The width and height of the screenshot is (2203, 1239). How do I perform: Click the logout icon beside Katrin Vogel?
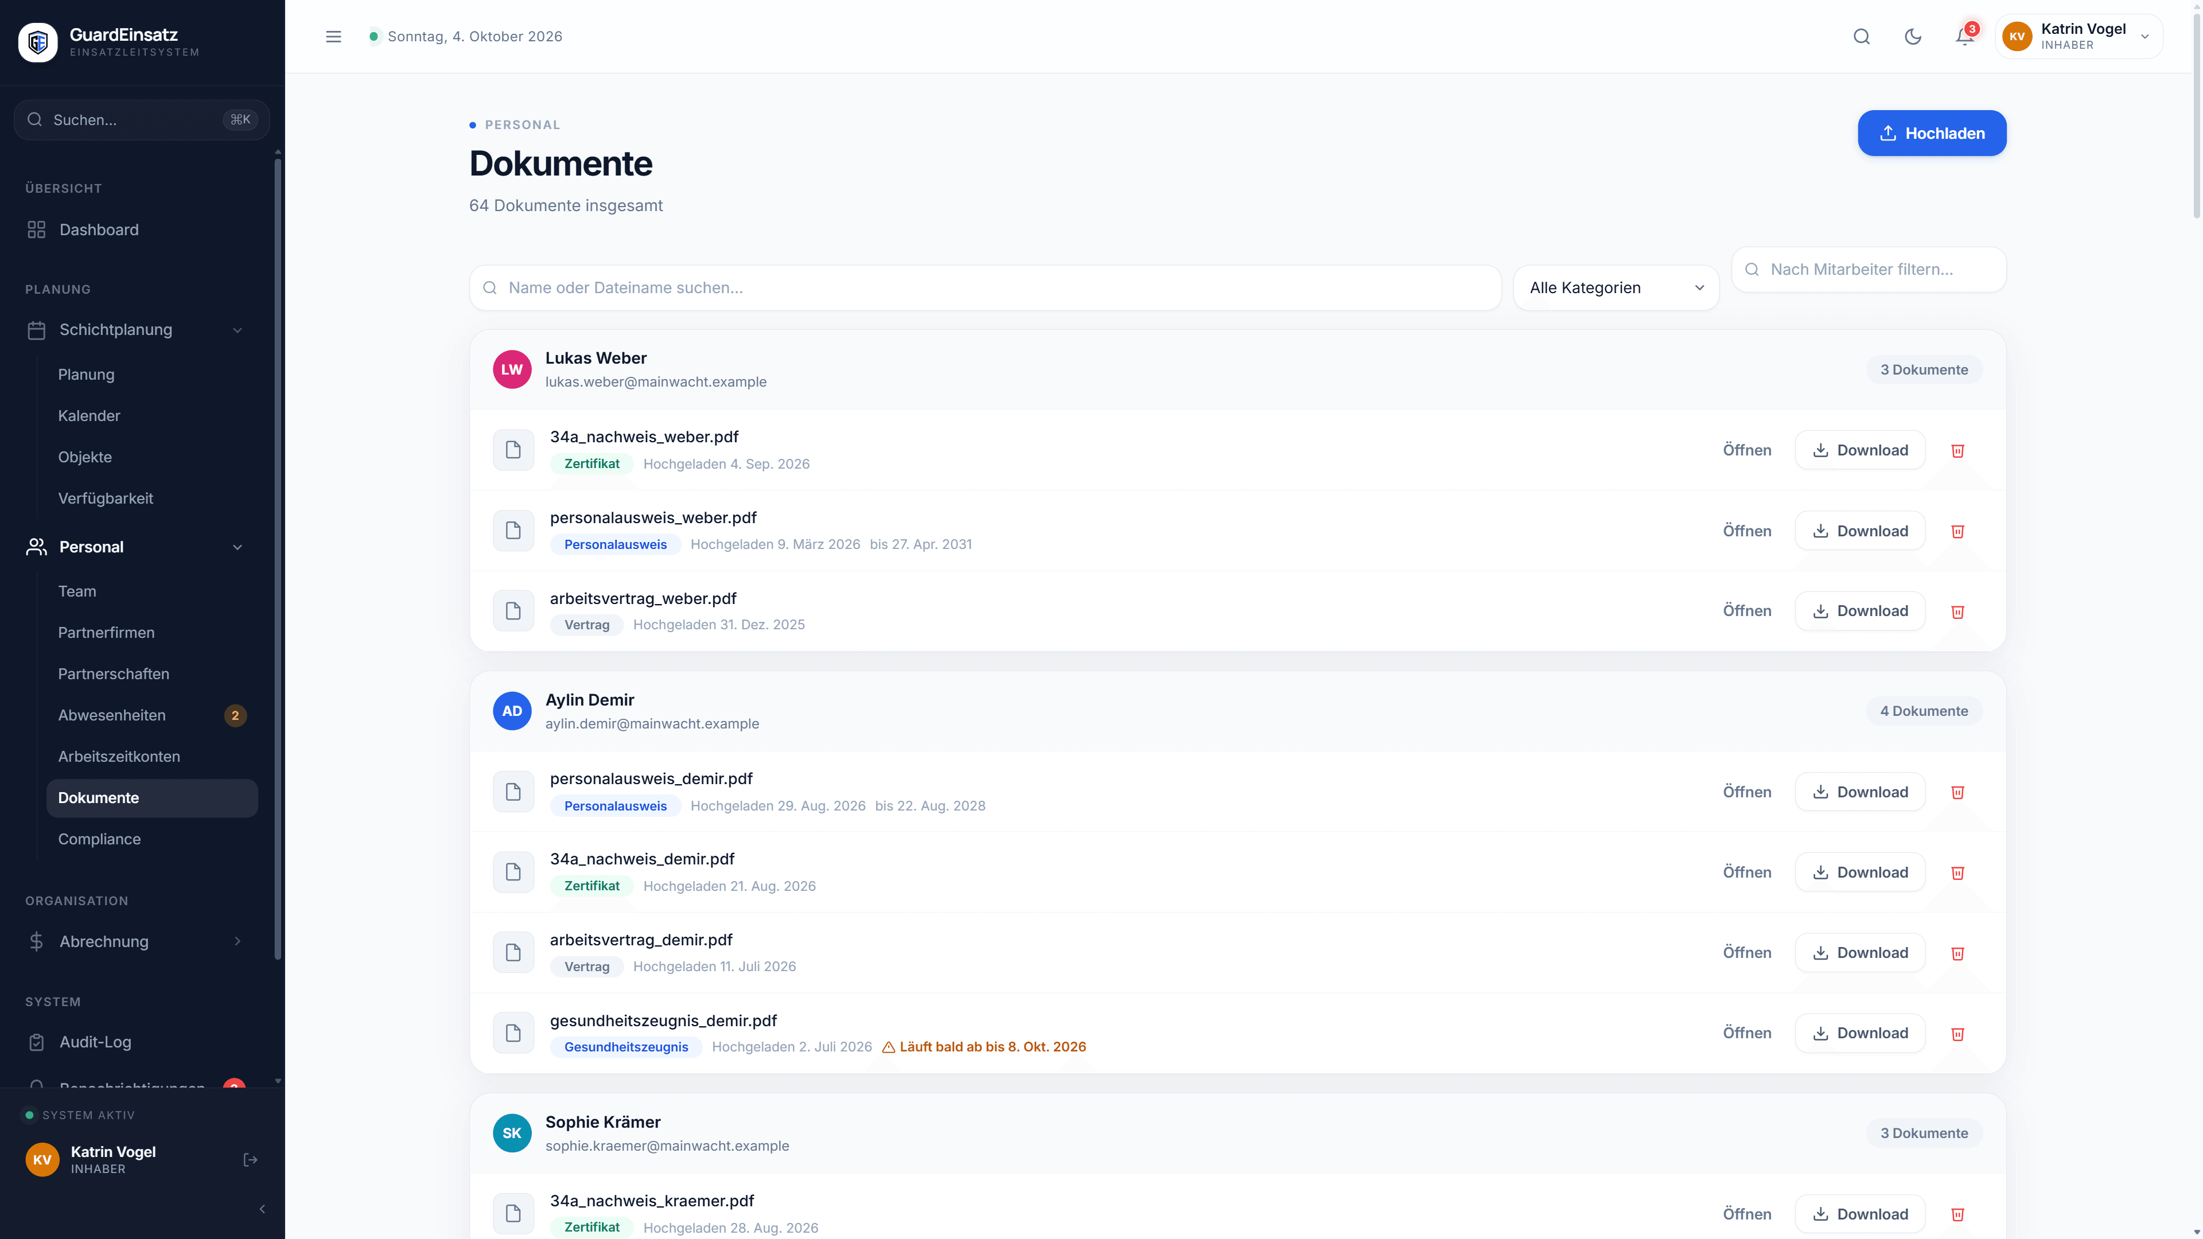pyautogui.click(x=251, y=1159)
